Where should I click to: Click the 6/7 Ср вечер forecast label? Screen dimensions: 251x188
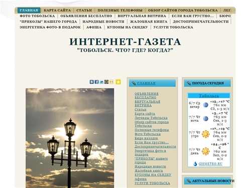click(x=194, y=105)
